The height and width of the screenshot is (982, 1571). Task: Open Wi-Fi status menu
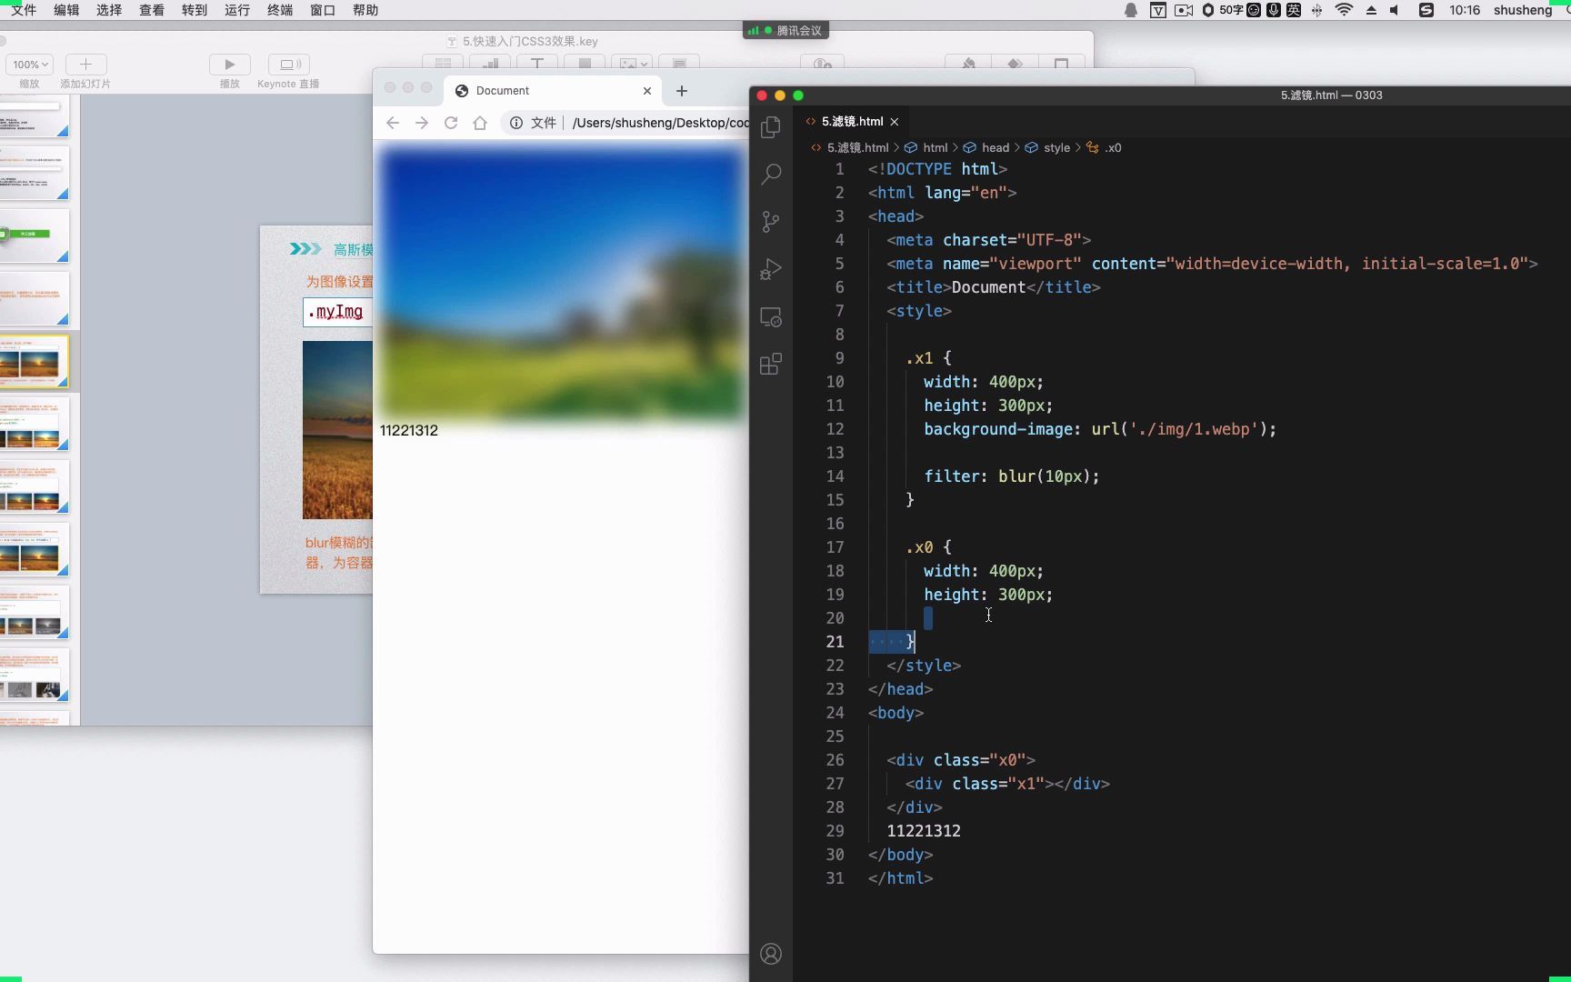click(x=1344, y=10)
